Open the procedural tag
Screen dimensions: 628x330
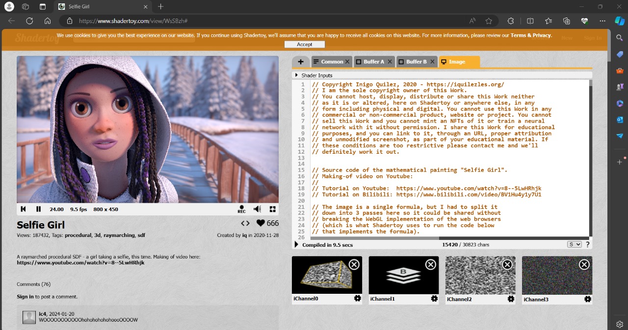78,235
